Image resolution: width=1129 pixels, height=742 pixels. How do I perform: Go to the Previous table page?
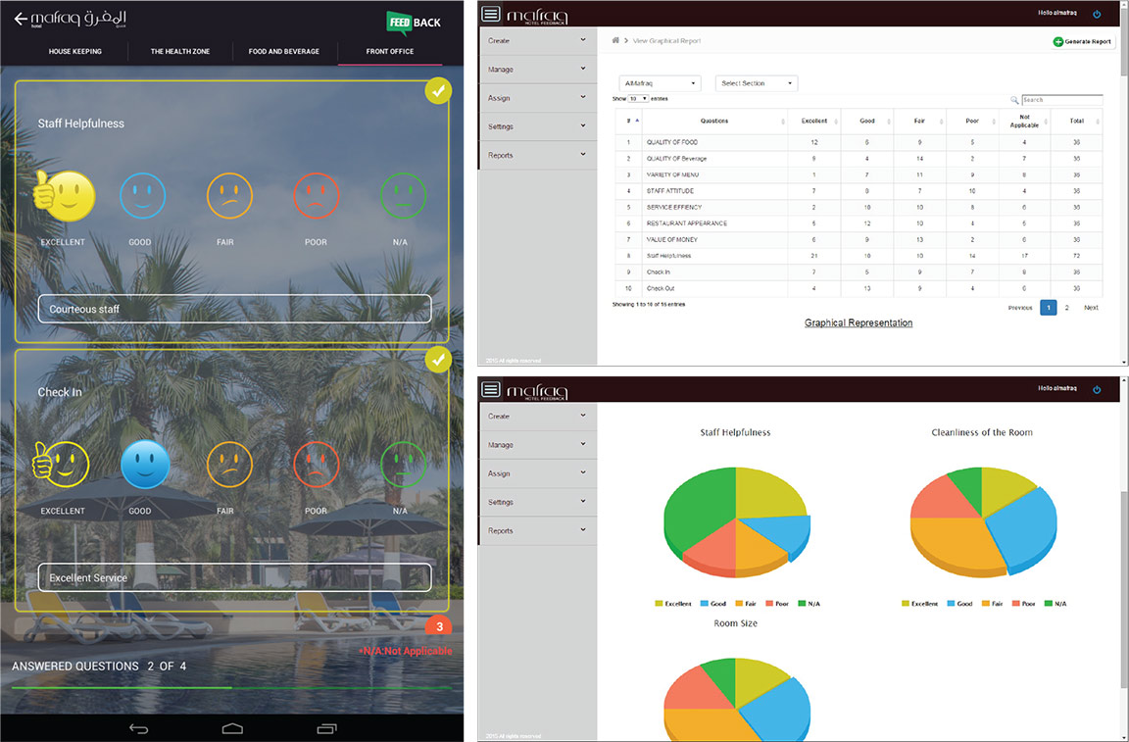click(1019, 308)
